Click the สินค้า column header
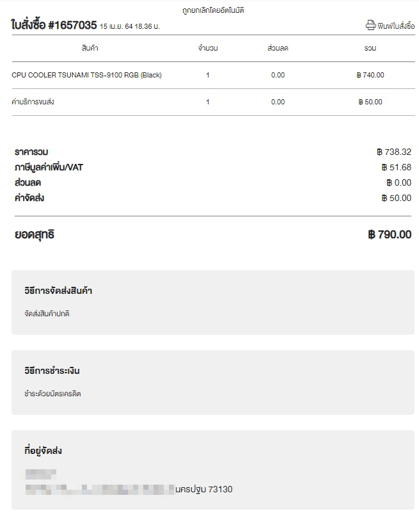 [90, 48]
